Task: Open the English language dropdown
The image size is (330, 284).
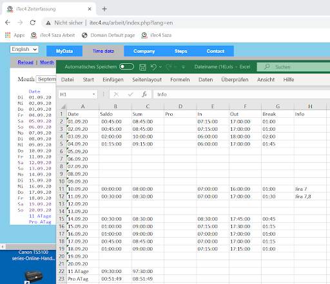Action: 24,49
